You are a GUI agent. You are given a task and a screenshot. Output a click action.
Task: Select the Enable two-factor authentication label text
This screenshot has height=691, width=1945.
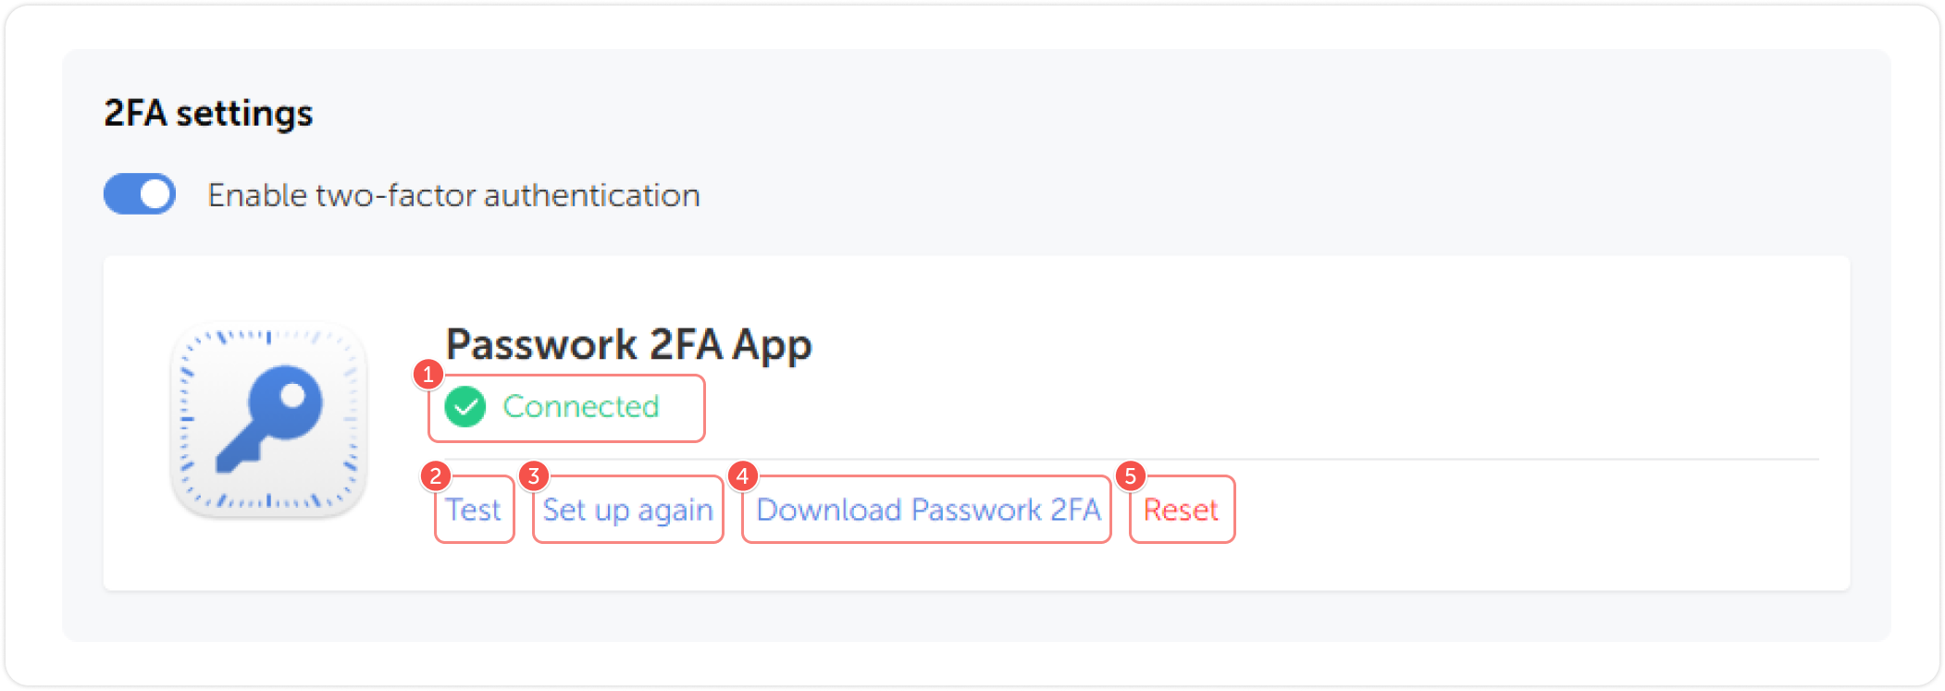(452, 194)
